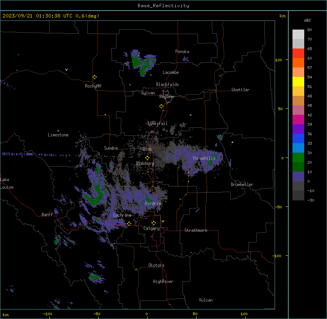Click the Lake Louise label
Image resolution: width=327 pixels, height=319 pixels.
pyautogui.click(x=6, y=183)
